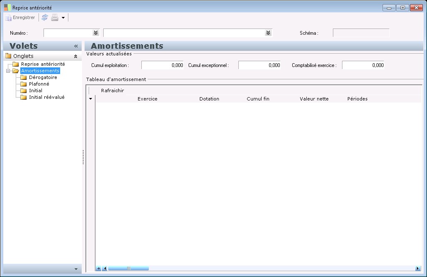This screenshot has width=427, height=277.
Task: Click the Initial réévalué folder icon
Action: point(23,97)
